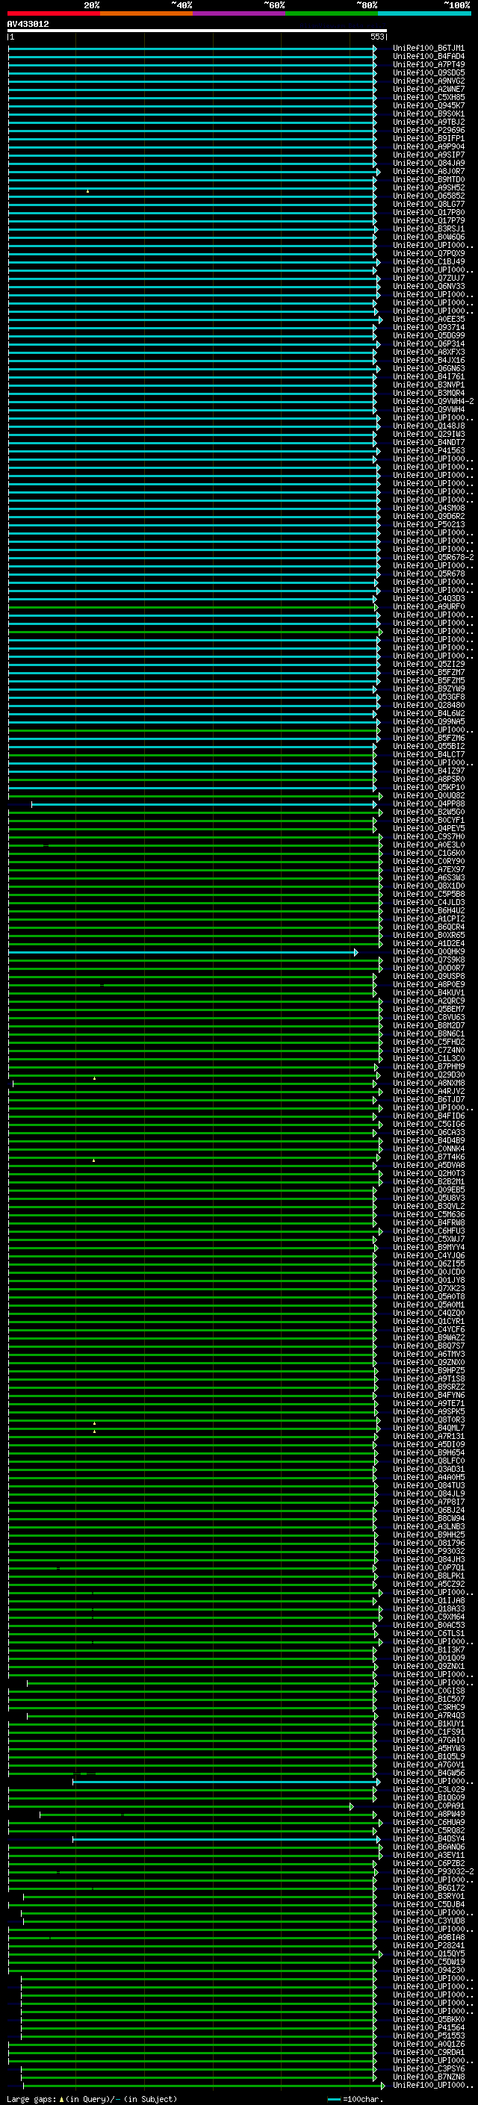This screenshot has width=478, height=2105.
Task: Open hit UniRef100_B6TJM1
Action: 429,49
